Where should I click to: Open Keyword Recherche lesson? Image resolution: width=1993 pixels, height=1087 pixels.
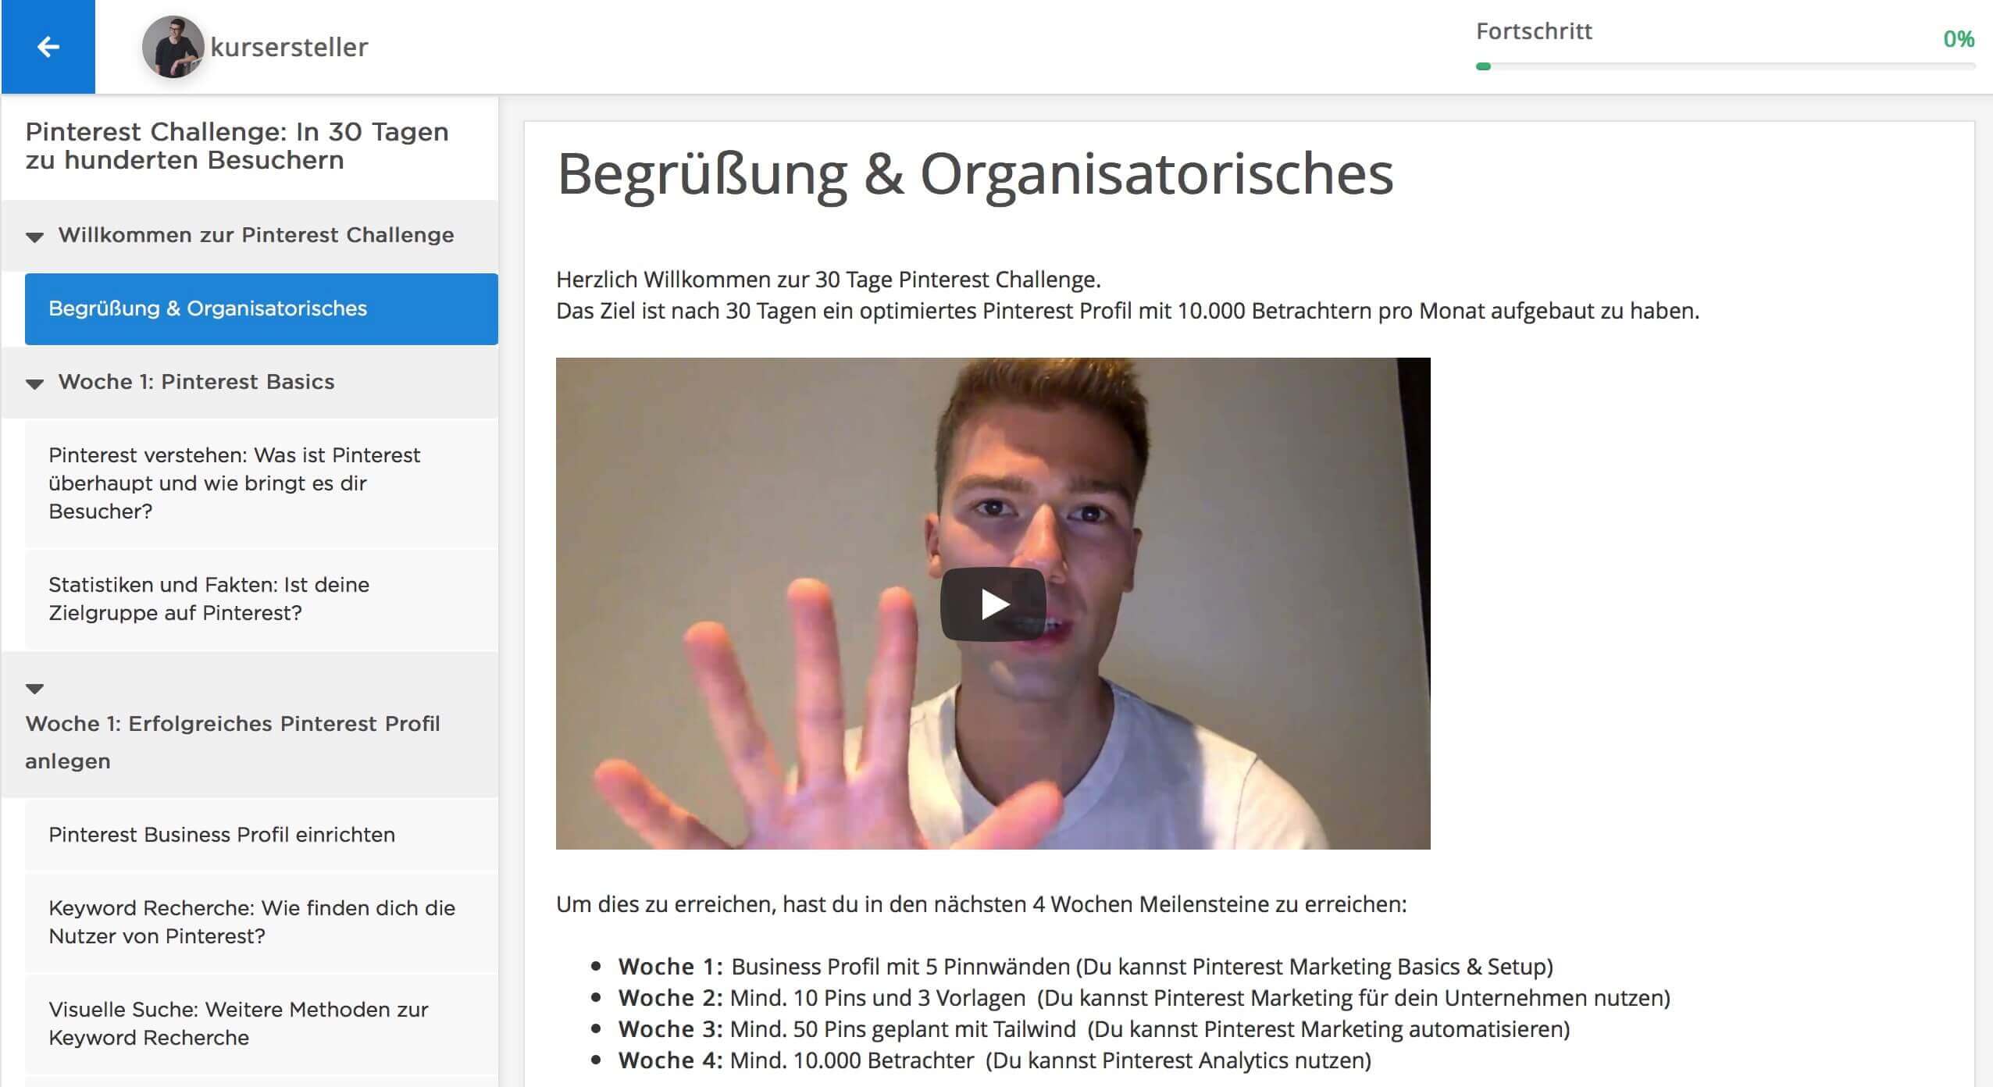262,922
